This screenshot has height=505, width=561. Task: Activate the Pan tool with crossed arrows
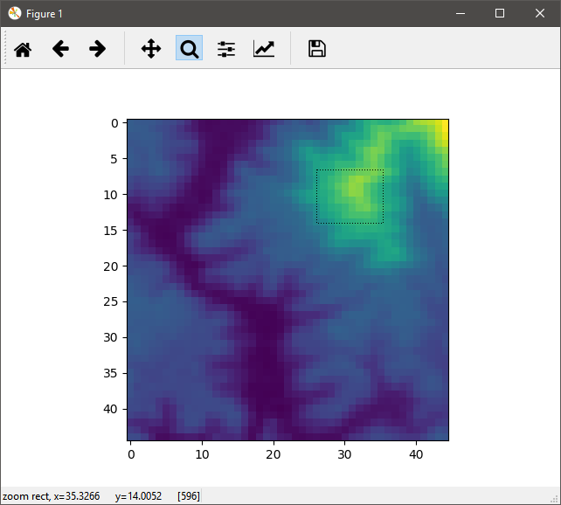pos(151,49)
